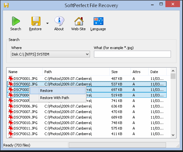Open the About info bubble icon

pos(59,21)
